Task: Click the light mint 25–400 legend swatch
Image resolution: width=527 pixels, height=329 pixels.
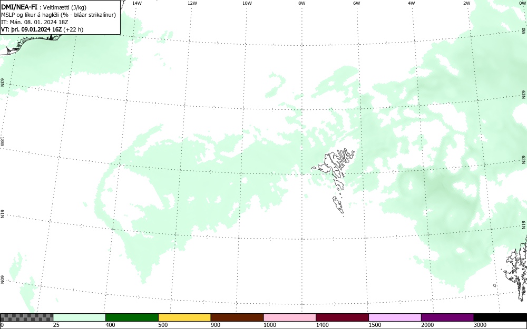Action: [80, 317]
